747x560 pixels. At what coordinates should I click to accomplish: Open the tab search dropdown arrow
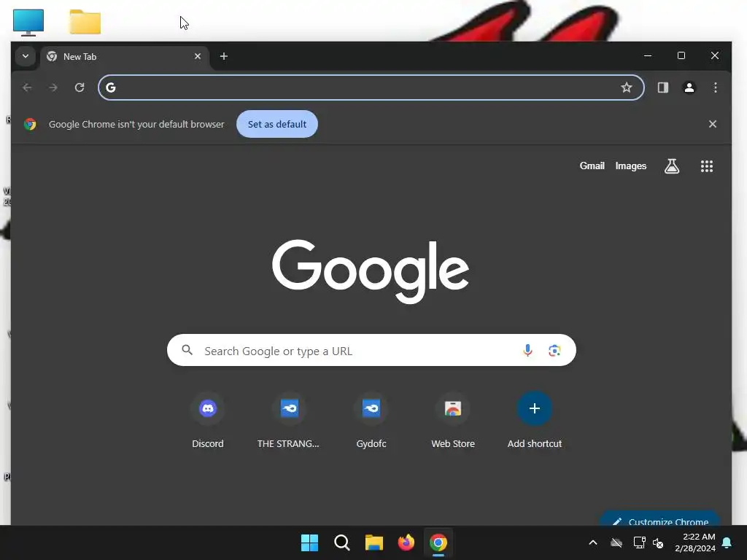tap(26, 56)
